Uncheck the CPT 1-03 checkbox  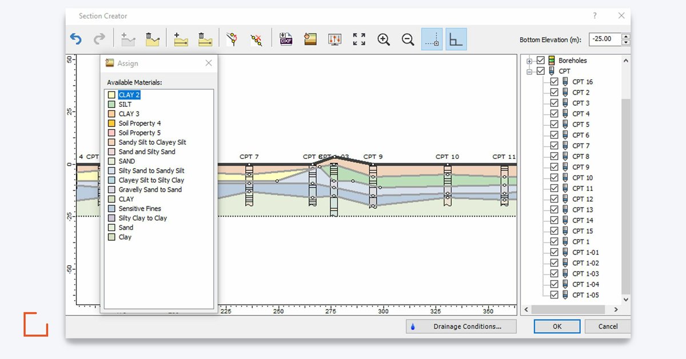pyautogui.click(x=553, y=274)
